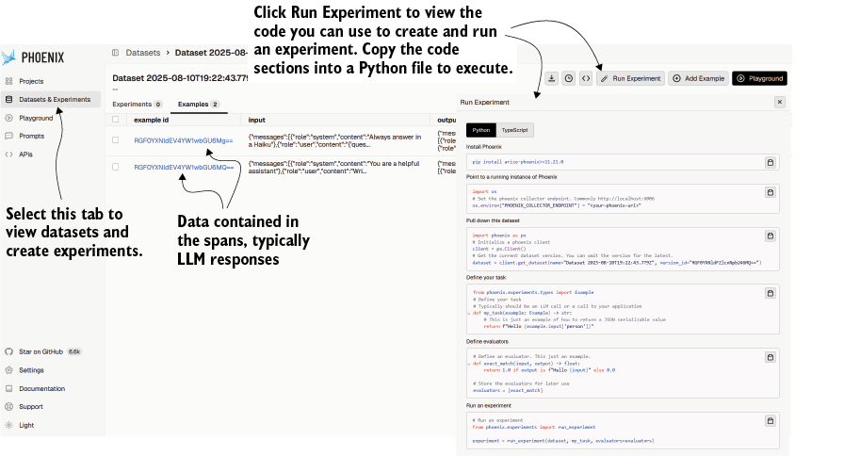Click the 'You are a helpful assistant' input cell

point(333,168)
